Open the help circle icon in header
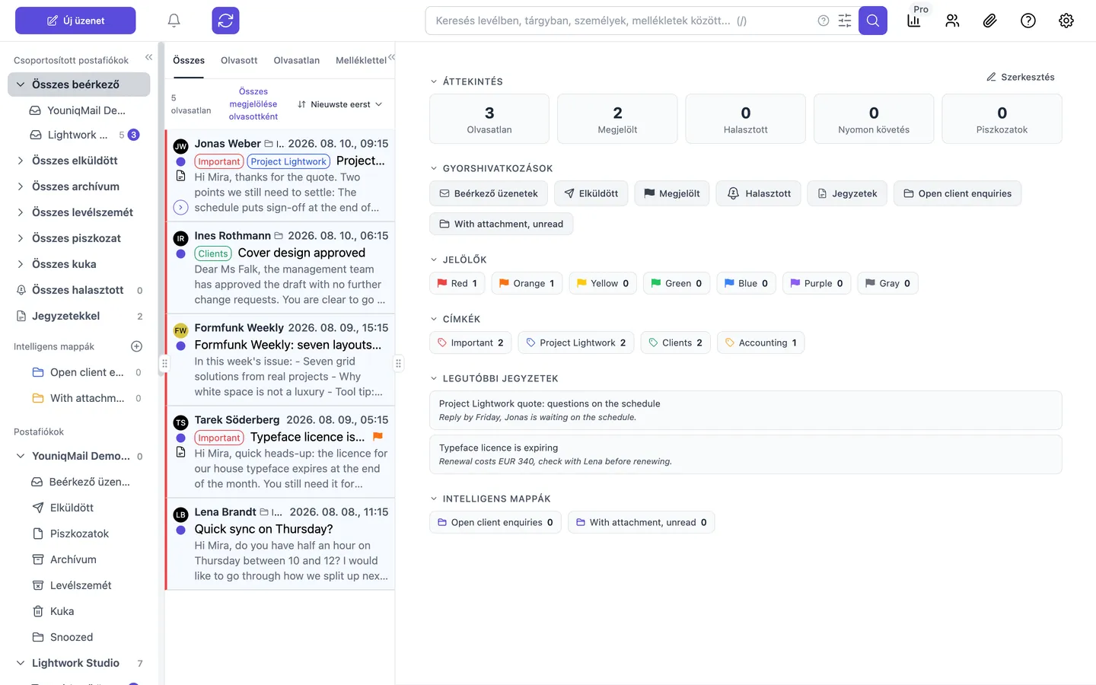 (x=1028, y=21)
